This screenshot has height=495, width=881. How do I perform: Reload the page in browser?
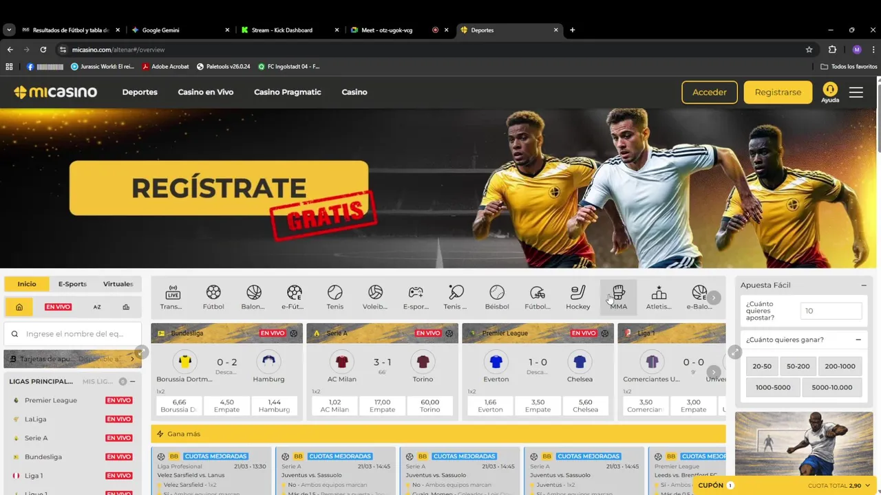(x=43, y=49)
